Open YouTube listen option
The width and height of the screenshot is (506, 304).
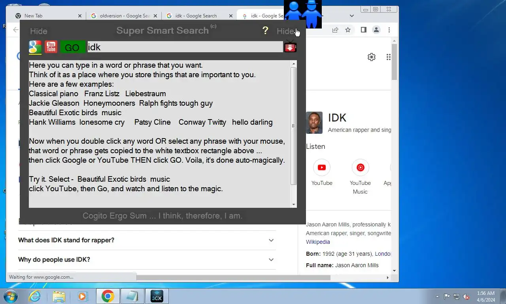pyautogui.click(x=322, y=173)
